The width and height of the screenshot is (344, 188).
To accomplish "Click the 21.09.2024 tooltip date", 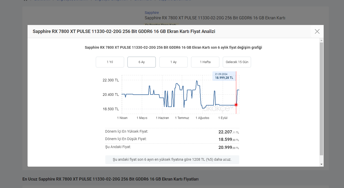I will (221, 74).
